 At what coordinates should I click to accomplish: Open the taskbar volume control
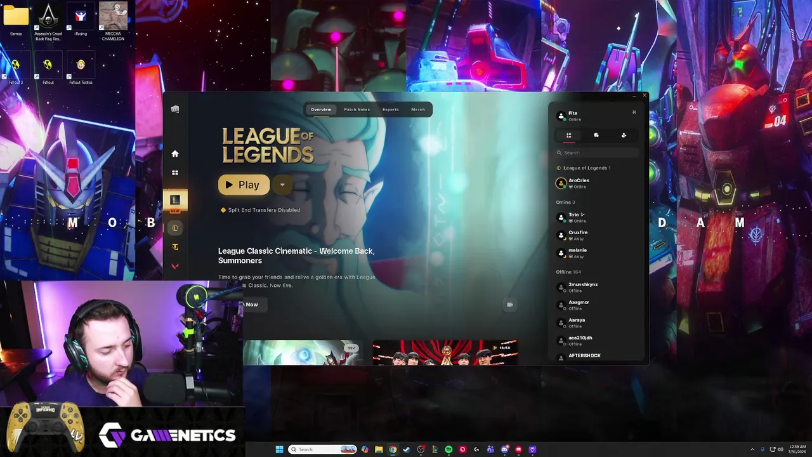click(780, 449)
